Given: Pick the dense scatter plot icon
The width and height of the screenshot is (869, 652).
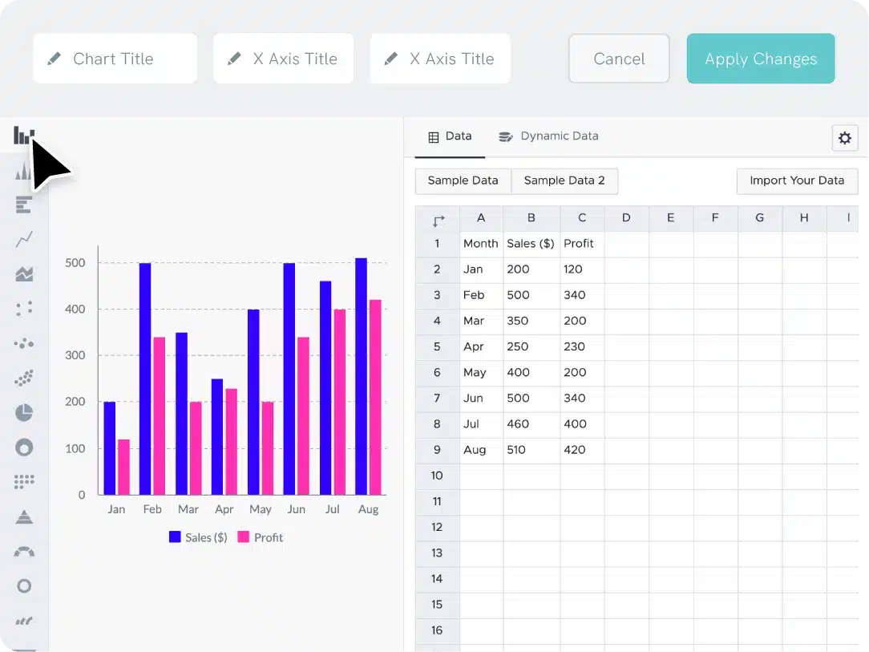Looking at the screenshot, I should click(x=24, y=378).
